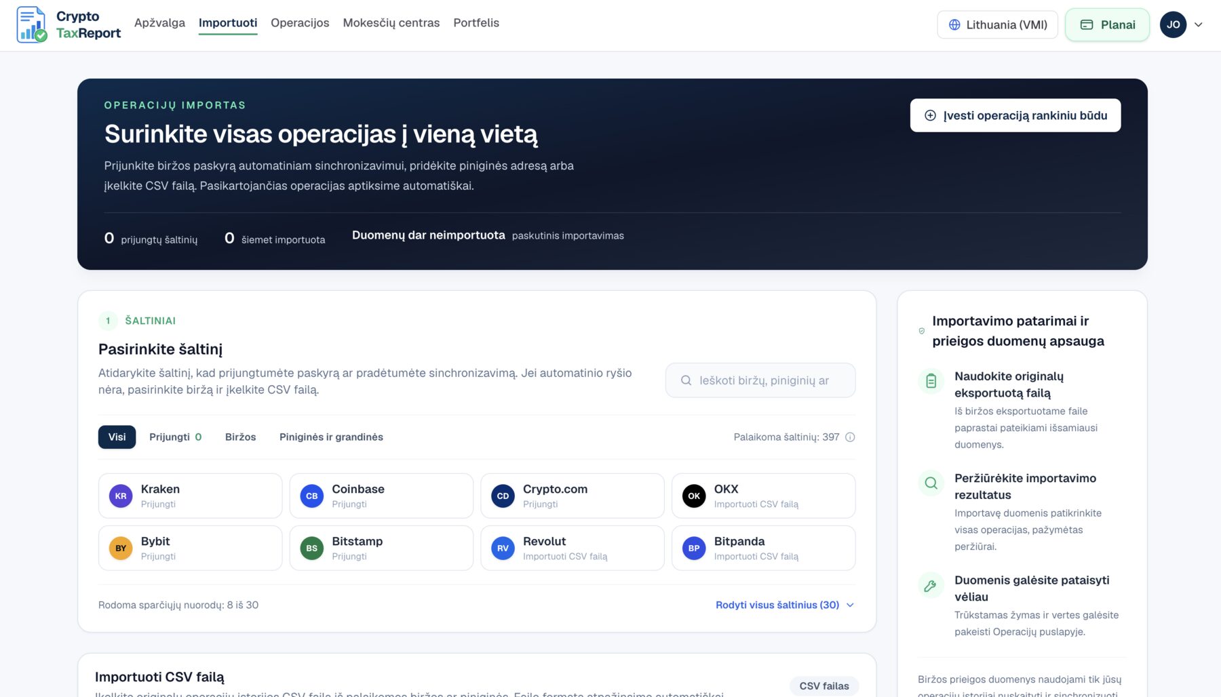Image resolution: width=1221 pixels, height=697 pixels.
Task: Filter by Piniginės ir grandinės
Action: (331, 437)
